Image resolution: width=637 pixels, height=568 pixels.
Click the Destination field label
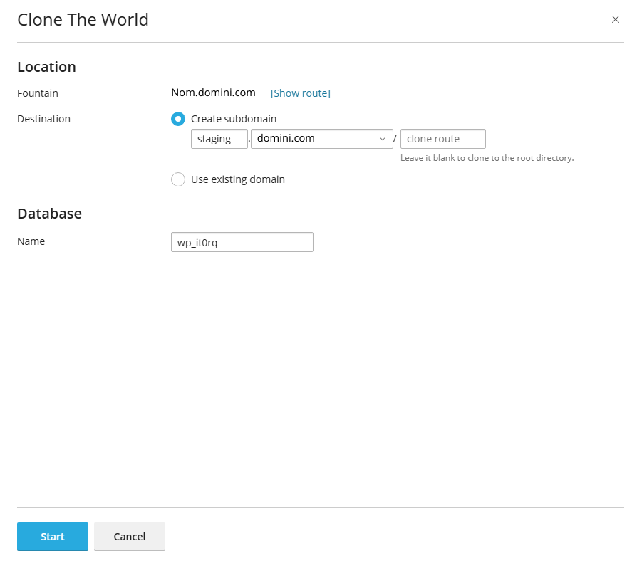click(x=43, y=119)
